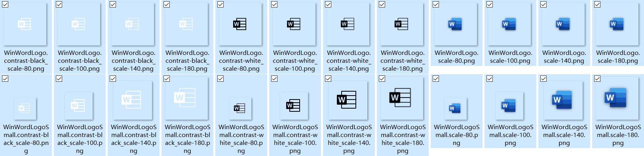
Task: Select WinWordLogo.contrast-white_scale-100.png thumbnail icon
Action: click(294, 24)
